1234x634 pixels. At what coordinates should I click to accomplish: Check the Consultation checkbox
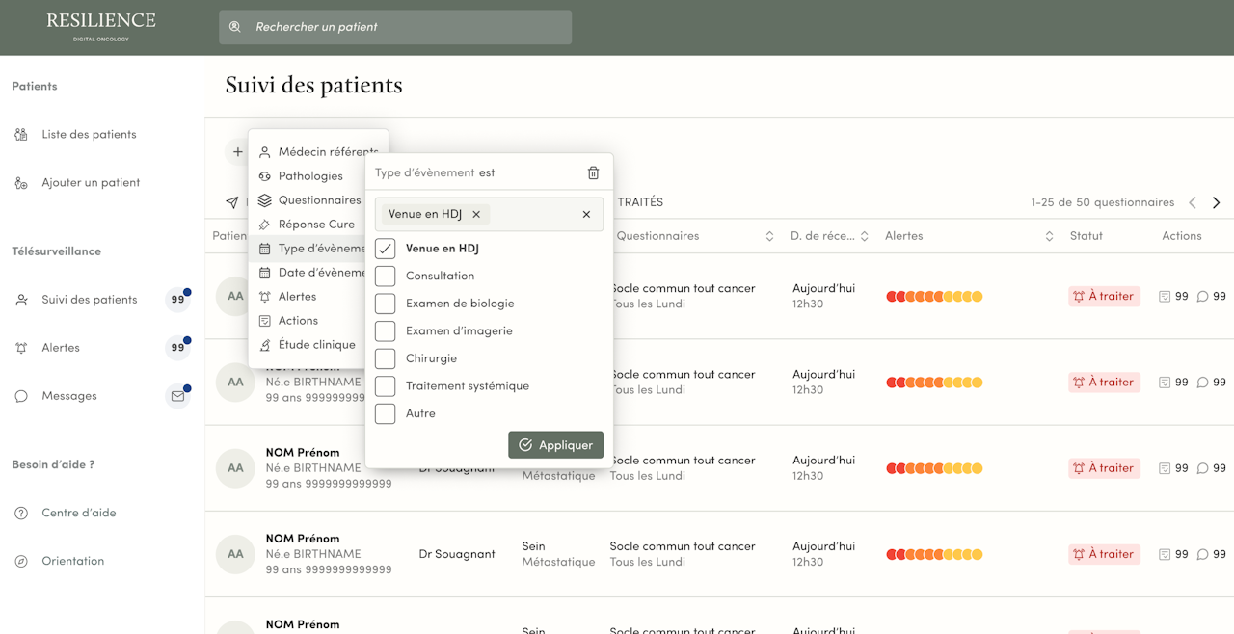point(386,276)
